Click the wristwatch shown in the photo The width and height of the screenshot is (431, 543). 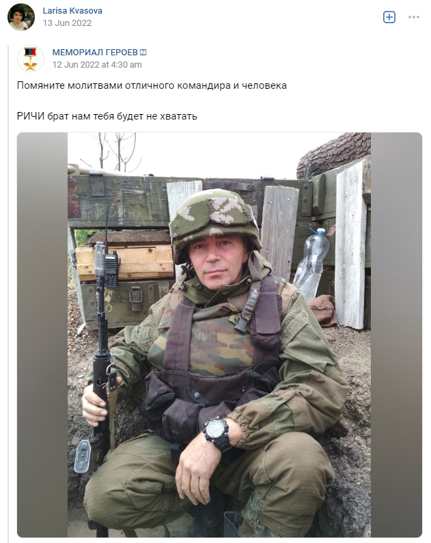pyautogui.click(x=217, y=433)
